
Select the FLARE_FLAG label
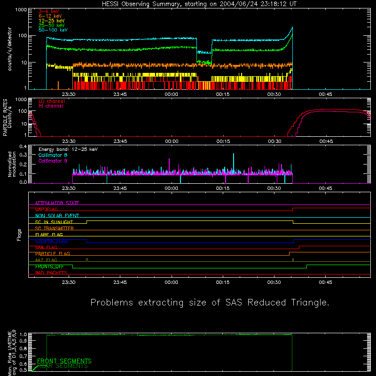click(49, 235)
